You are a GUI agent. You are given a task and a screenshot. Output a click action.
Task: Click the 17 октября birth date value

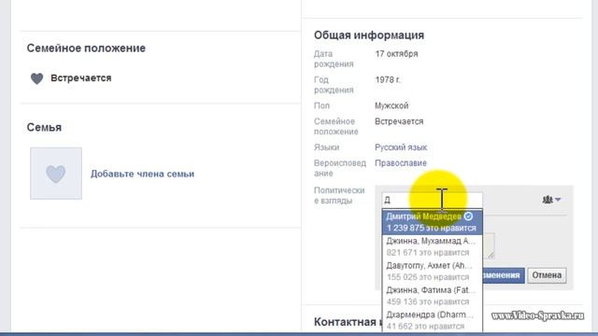[396, 54]
